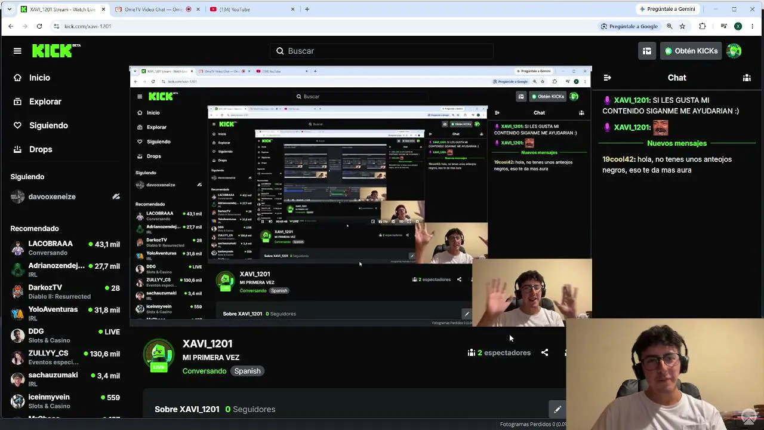The width and height of the screenshot is (764, 430).
Task: Open a new browser tab
Action: pos(307,9)
